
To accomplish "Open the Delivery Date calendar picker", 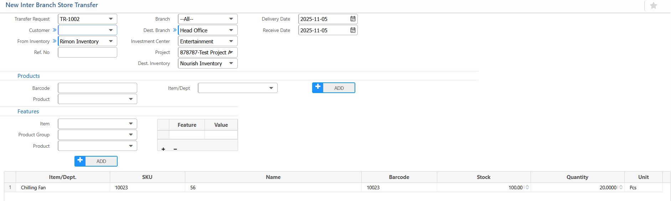I will coord(352,19).
